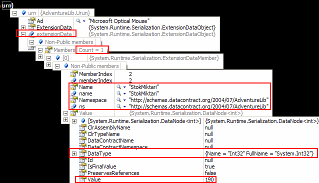Collapse the lowercase extensionData field node
This screenshot has width=319, height=183.
point(23,34)
